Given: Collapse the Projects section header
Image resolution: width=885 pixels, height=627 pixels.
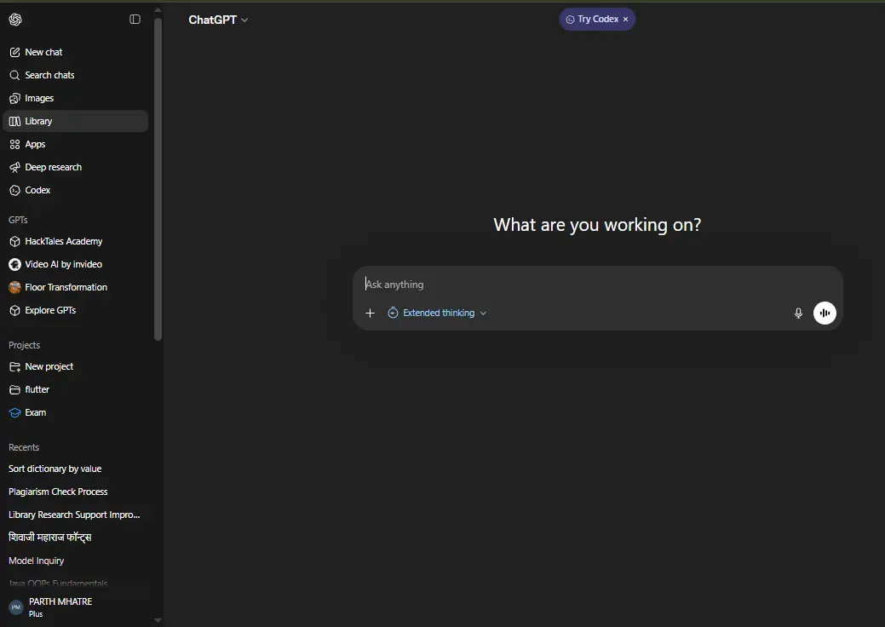Looking at the screenshot, I should pos(24,345).
